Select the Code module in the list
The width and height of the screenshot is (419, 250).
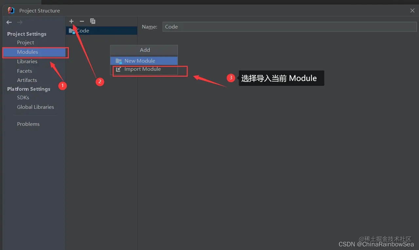click(x=102, y=31)
